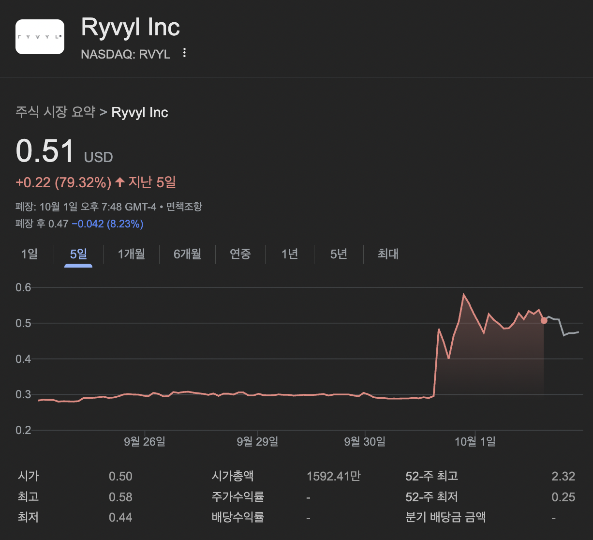Image resolution: width=593 pixels, height=540 pixels.
Task: Open the 면책조항 disclaimer link
Action: coord(184,207)
